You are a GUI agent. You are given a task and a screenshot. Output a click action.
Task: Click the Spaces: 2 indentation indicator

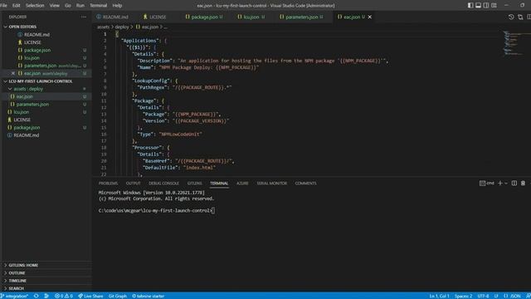click(463, 296)
